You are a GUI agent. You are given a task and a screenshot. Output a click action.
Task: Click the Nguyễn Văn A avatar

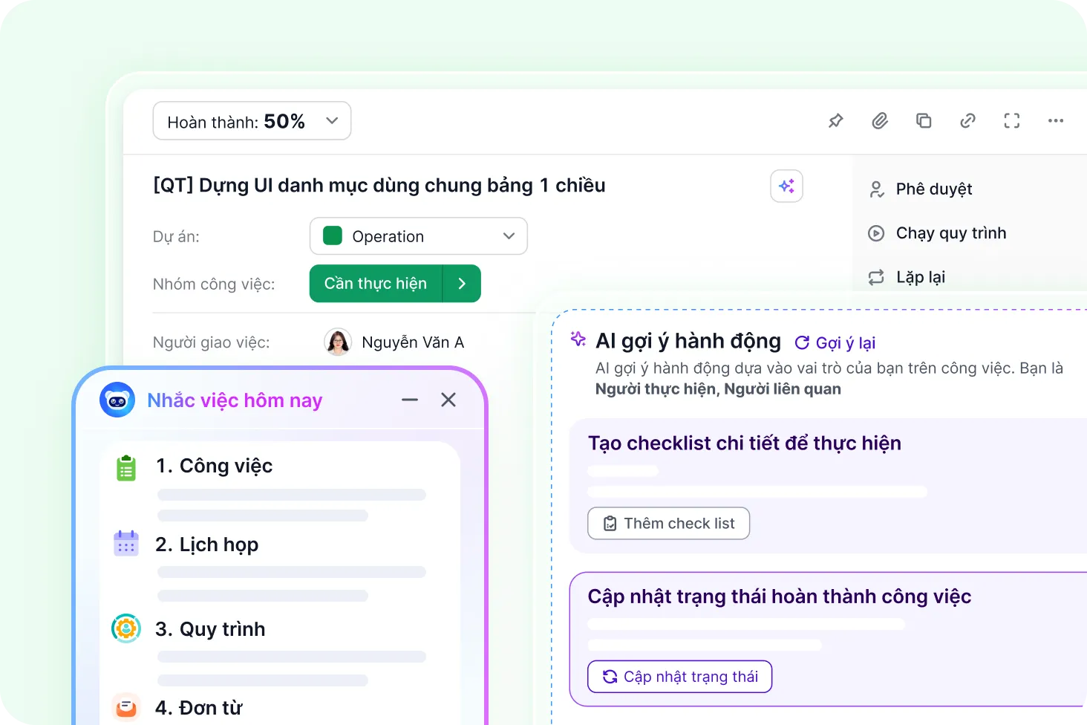tap(338, 342)
